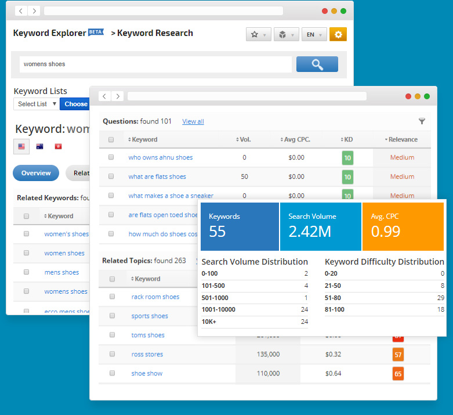Click the filter funnel icon in Questions
This screenshot has width=453, height=415.
[x=422, y=121]
